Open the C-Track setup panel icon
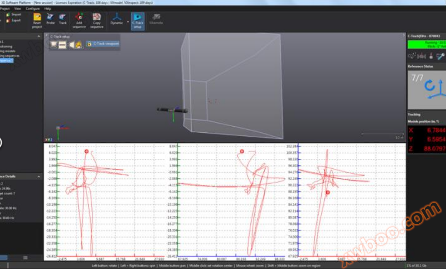Viewport: 446px width, 273px height. point(138,19)
